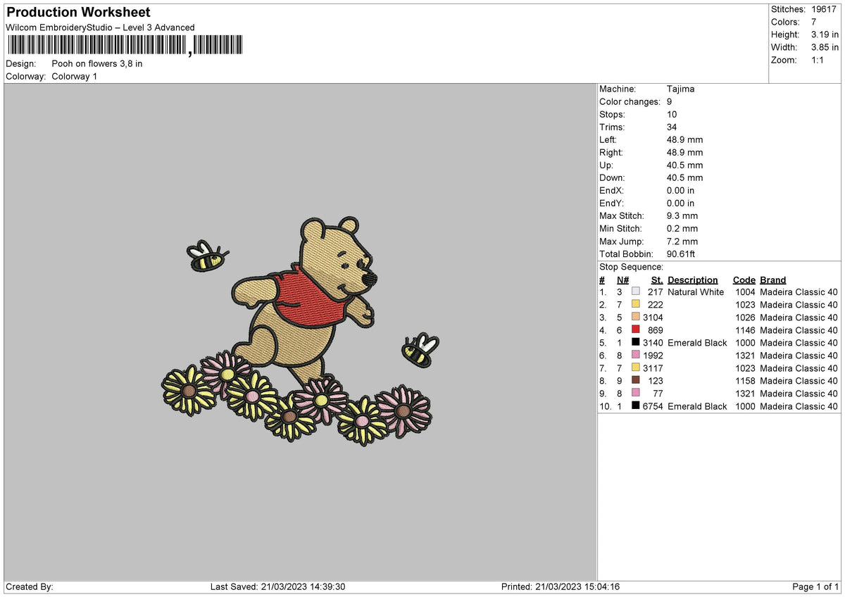
Task: Select the Total Bobbin value 90.61ft
Action: pos(681,254)
